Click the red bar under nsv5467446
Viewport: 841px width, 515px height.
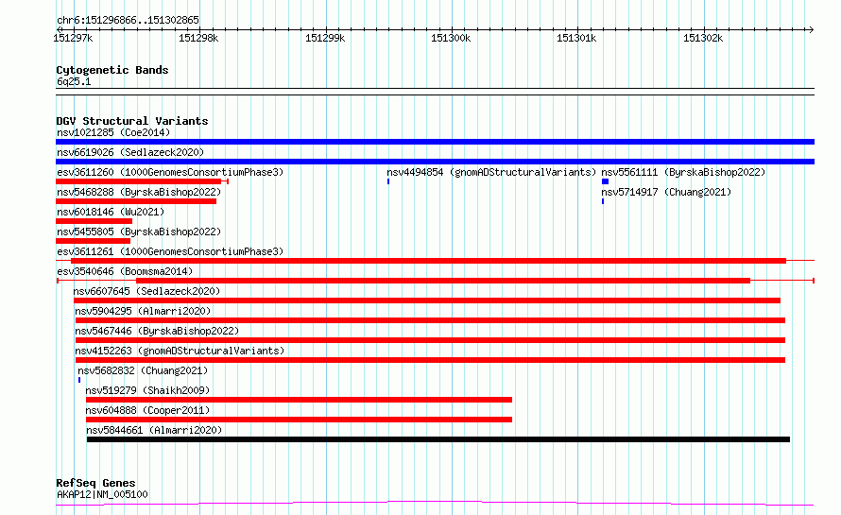pyautogui.click(x=430, y=340)
